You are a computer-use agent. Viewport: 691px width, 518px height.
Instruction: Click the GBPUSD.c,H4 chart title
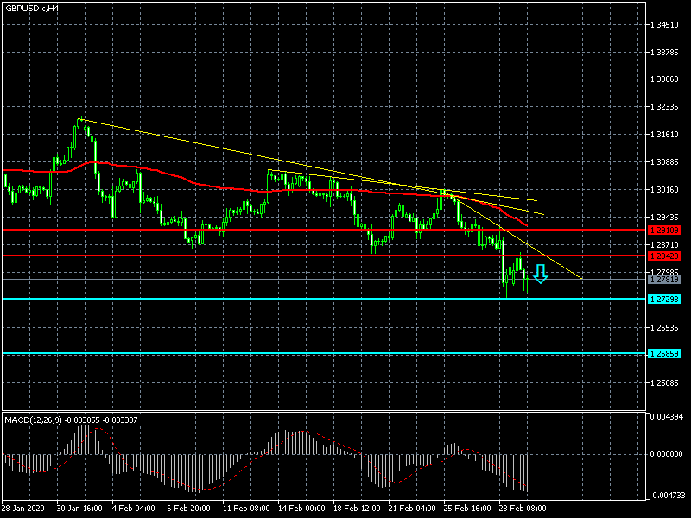[32, 9]
